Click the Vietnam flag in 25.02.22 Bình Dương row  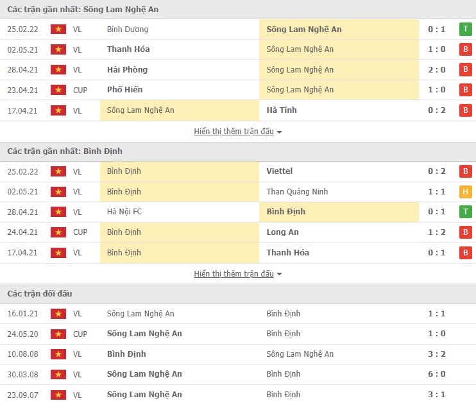pos(58,30)
